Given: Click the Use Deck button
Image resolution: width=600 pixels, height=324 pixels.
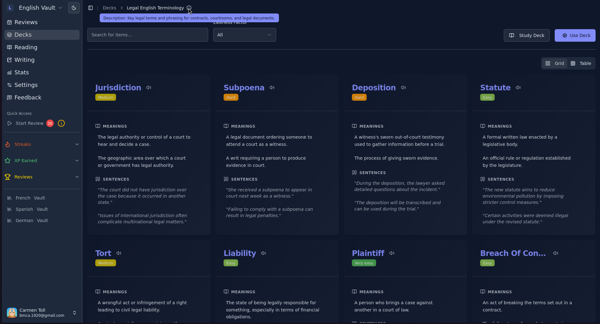Looking at the screenshot, I should (x=575, y=35).
